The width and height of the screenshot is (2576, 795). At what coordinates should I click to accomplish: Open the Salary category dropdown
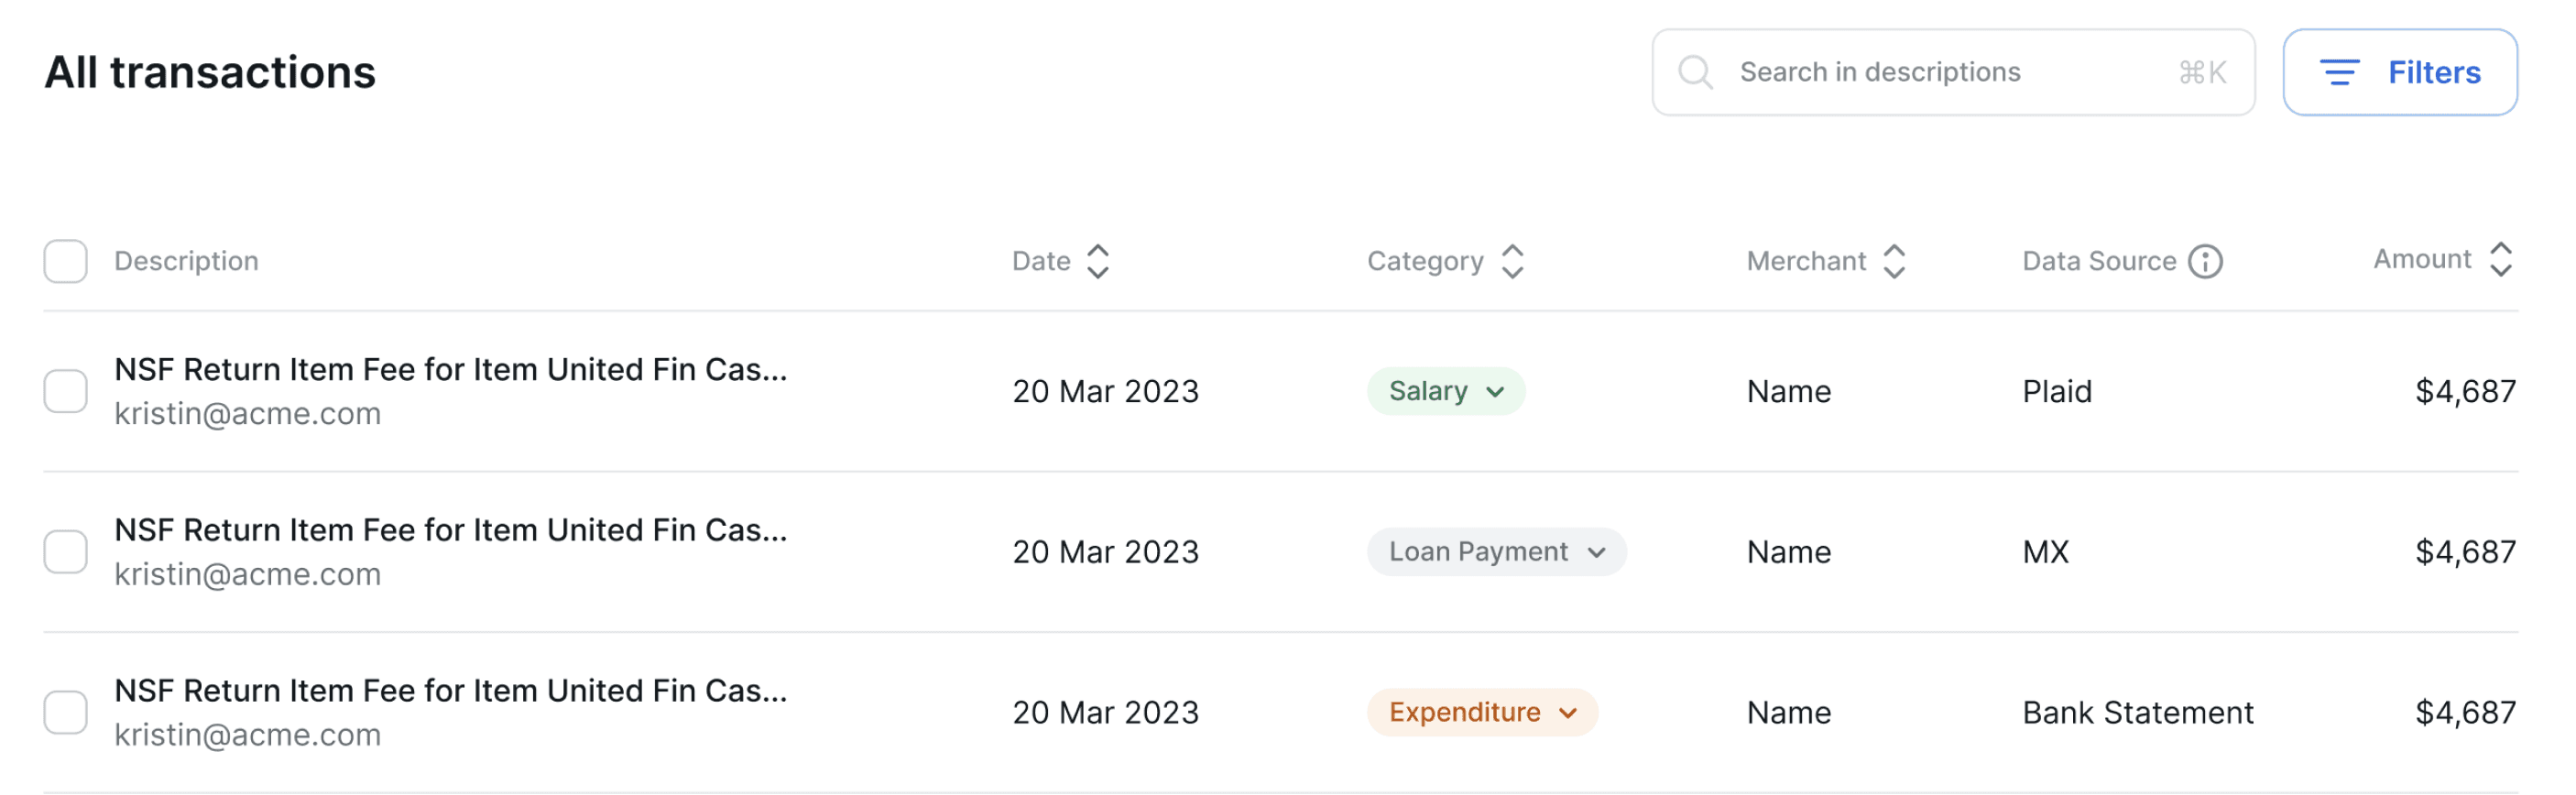[1445, 391]
